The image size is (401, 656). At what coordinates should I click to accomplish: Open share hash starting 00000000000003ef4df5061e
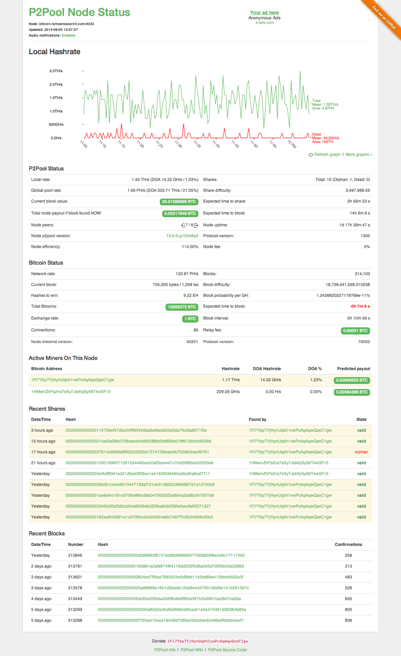(x=138, y=474)
